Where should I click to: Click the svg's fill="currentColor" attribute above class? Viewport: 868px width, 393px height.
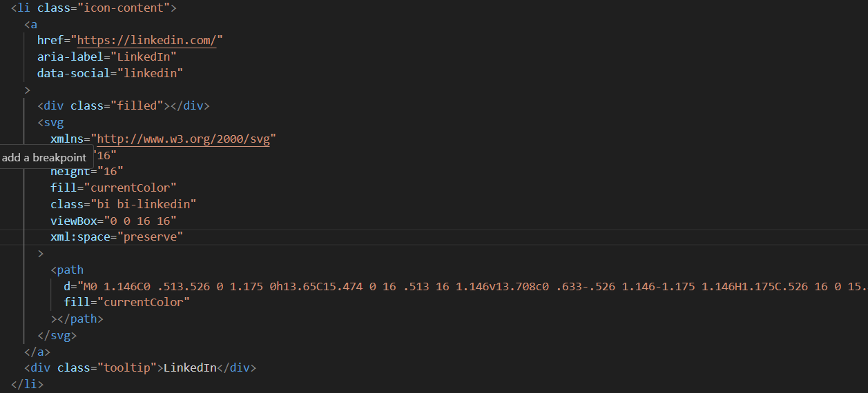(x=113, y=188)
